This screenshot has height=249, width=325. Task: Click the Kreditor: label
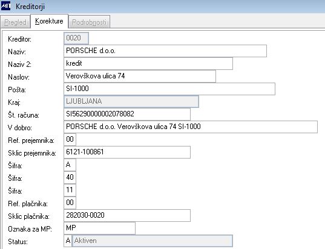(x=20, y=39)
